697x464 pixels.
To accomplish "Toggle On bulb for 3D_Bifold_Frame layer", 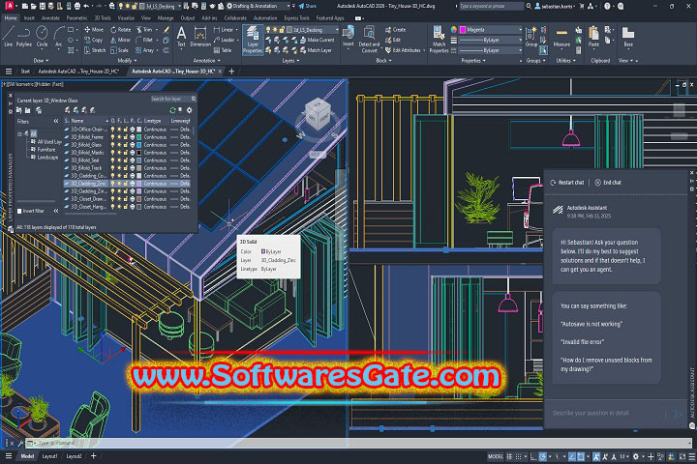I will pos(113,137).
